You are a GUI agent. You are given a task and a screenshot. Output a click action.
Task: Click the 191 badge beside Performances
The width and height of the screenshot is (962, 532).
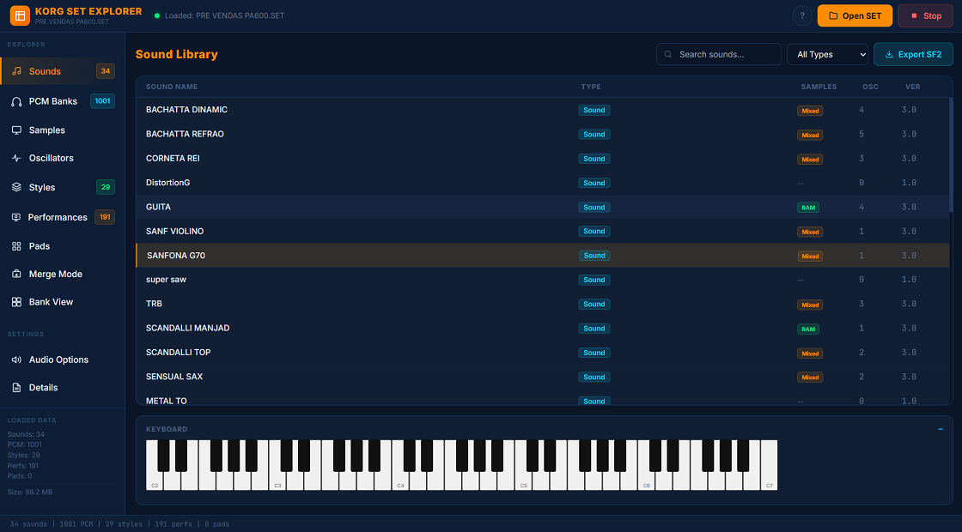(105, 217)
